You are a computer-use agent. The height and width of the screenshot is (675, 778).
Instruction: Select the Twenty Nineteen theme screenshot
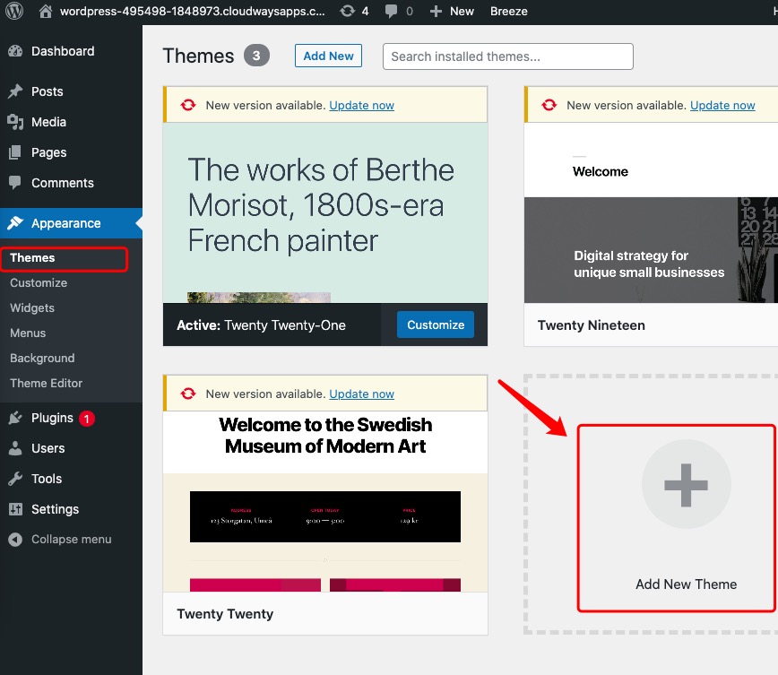(x=651, y=213)
